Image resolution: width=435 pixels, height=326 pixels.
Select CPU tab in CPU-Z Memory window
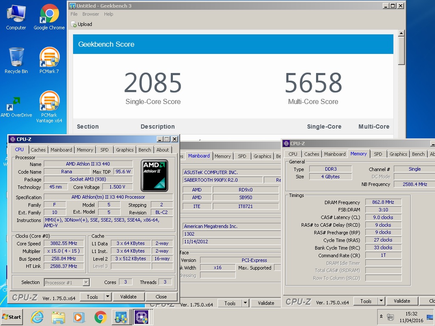pos(293,154)
